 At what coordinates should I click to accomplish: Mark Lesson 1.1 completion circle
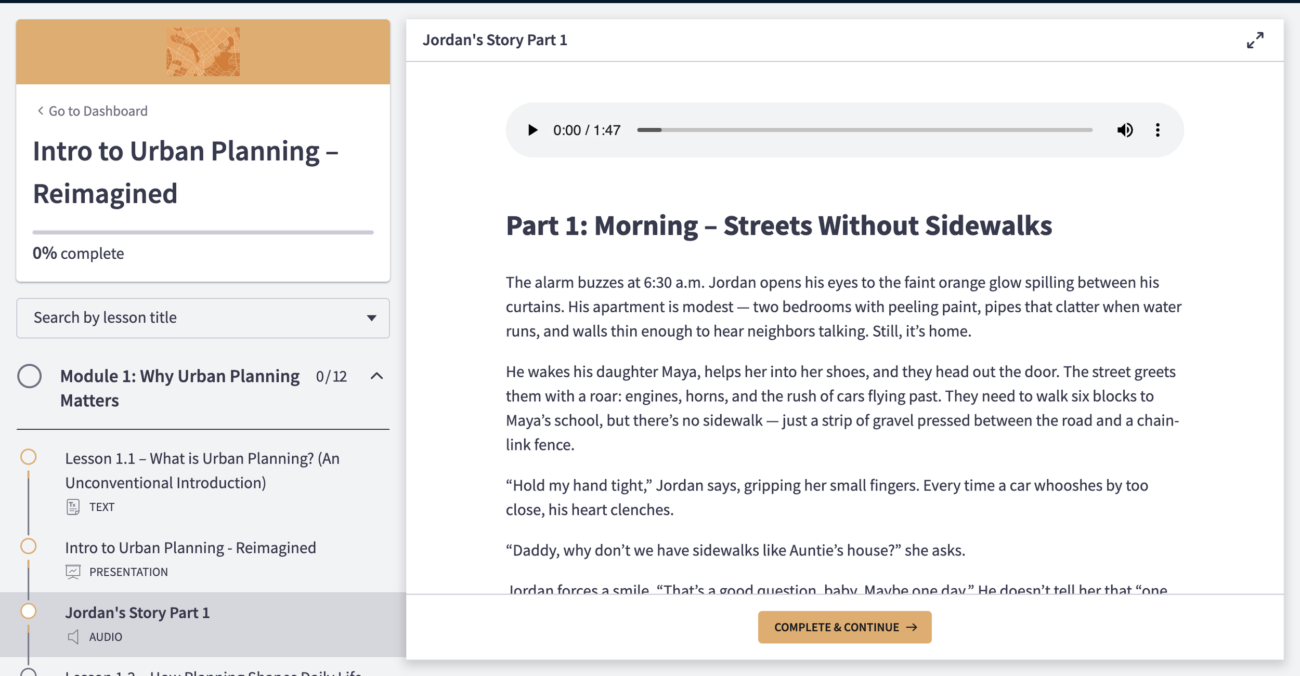[x=29, y=457]
